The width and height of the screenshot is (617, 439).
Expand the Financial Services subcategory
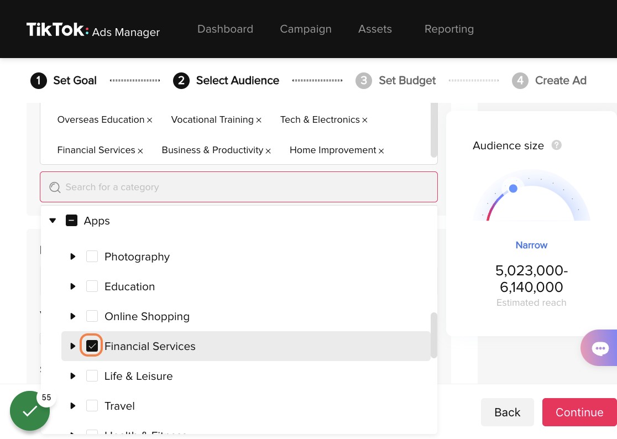[73, 346]
